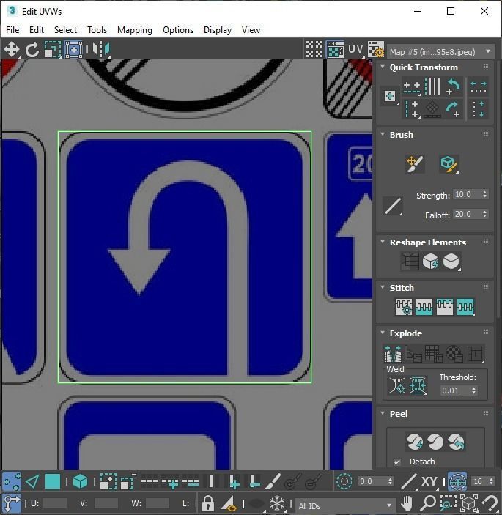Click the Relax custom icon
This screenshot has width=502, height=515.
[451, 262]
